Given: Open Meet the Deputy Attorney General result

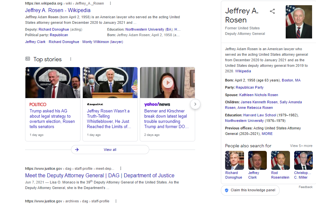Looking at the screenshot, I should [100, 176].
